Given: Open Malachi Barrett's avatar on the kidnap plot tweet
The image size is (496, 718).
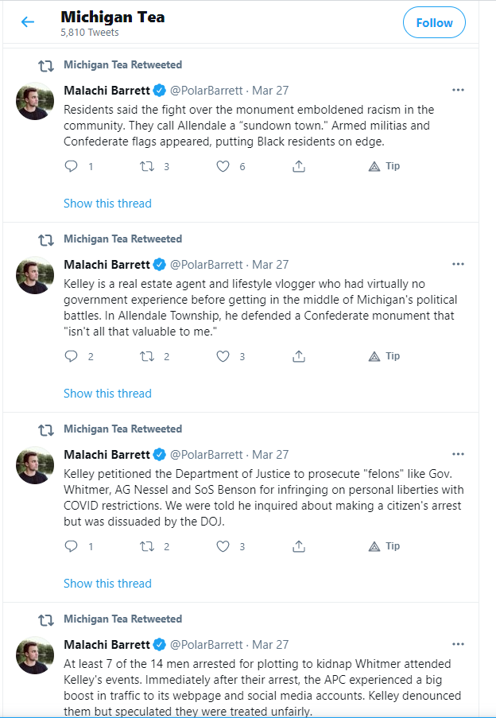Looking at the screenshot, I should [35, 656].
